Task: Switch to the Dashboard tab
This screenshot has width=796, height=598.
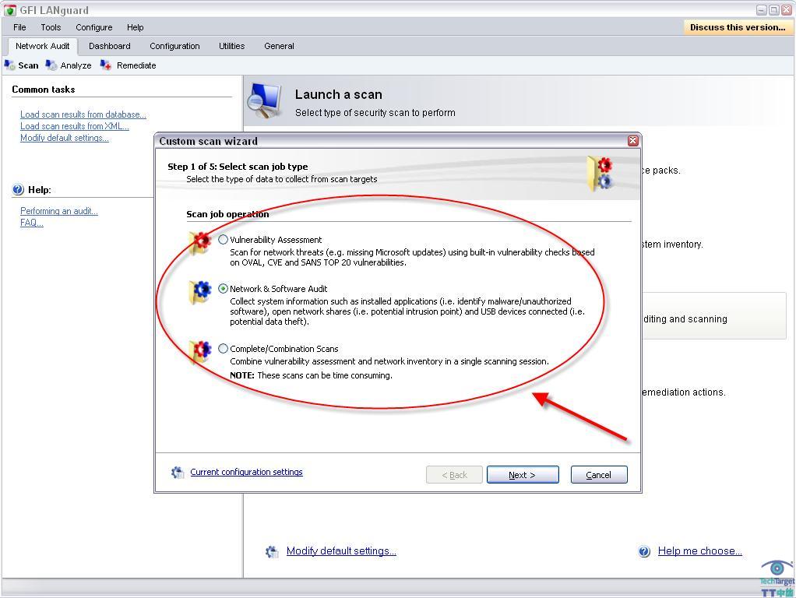Action: pyautogui.click(x=110, y=46)
